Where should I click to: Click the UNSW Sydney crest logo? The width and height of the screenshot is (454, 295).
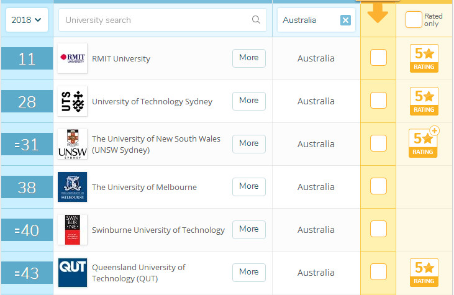point(72,144)
